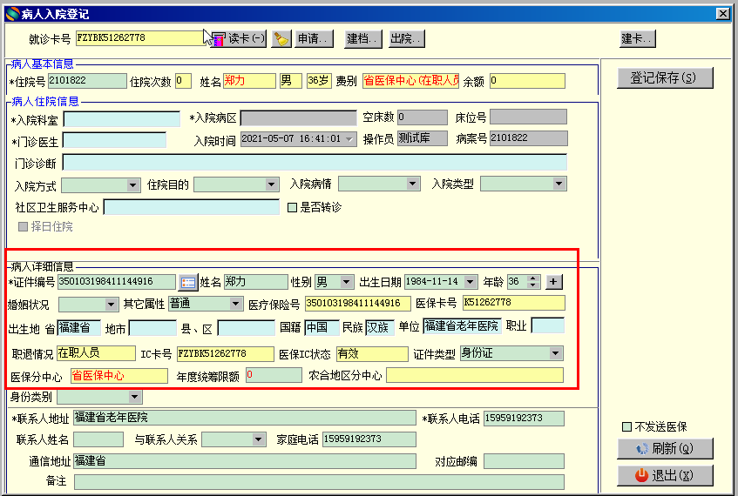Open the 出生日期 date dropdown
Screen dimensions: 738x496
471,282
